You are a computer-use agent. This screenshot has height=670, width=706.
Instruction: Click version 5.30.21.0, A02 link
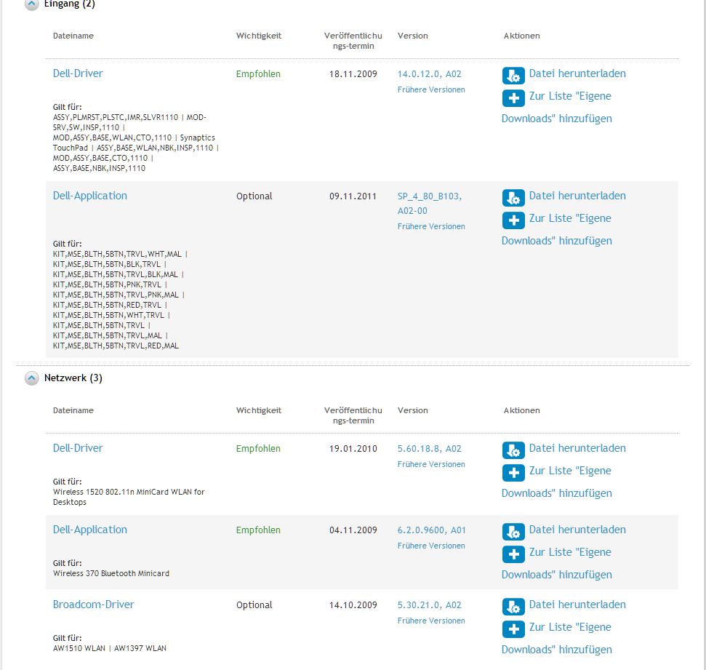click(430, 605)
